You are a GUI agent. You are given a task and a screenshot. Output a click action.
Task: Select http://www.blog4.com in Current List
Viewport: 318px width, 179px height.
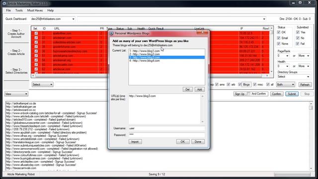[x=166, y=61]
